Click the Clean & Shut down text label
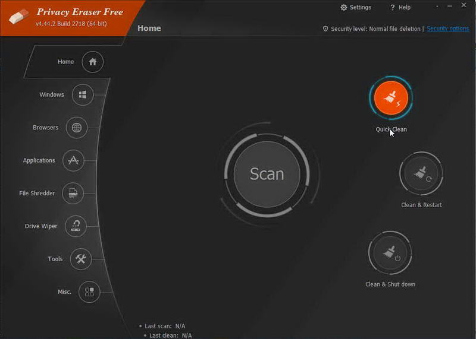The image size is (476, 339). 390,284
